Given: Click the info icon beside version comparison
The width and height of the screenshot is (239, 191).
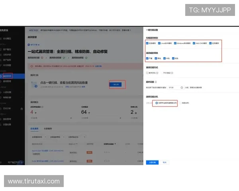Looking at the screenshot, I should (x=157, y=73).
